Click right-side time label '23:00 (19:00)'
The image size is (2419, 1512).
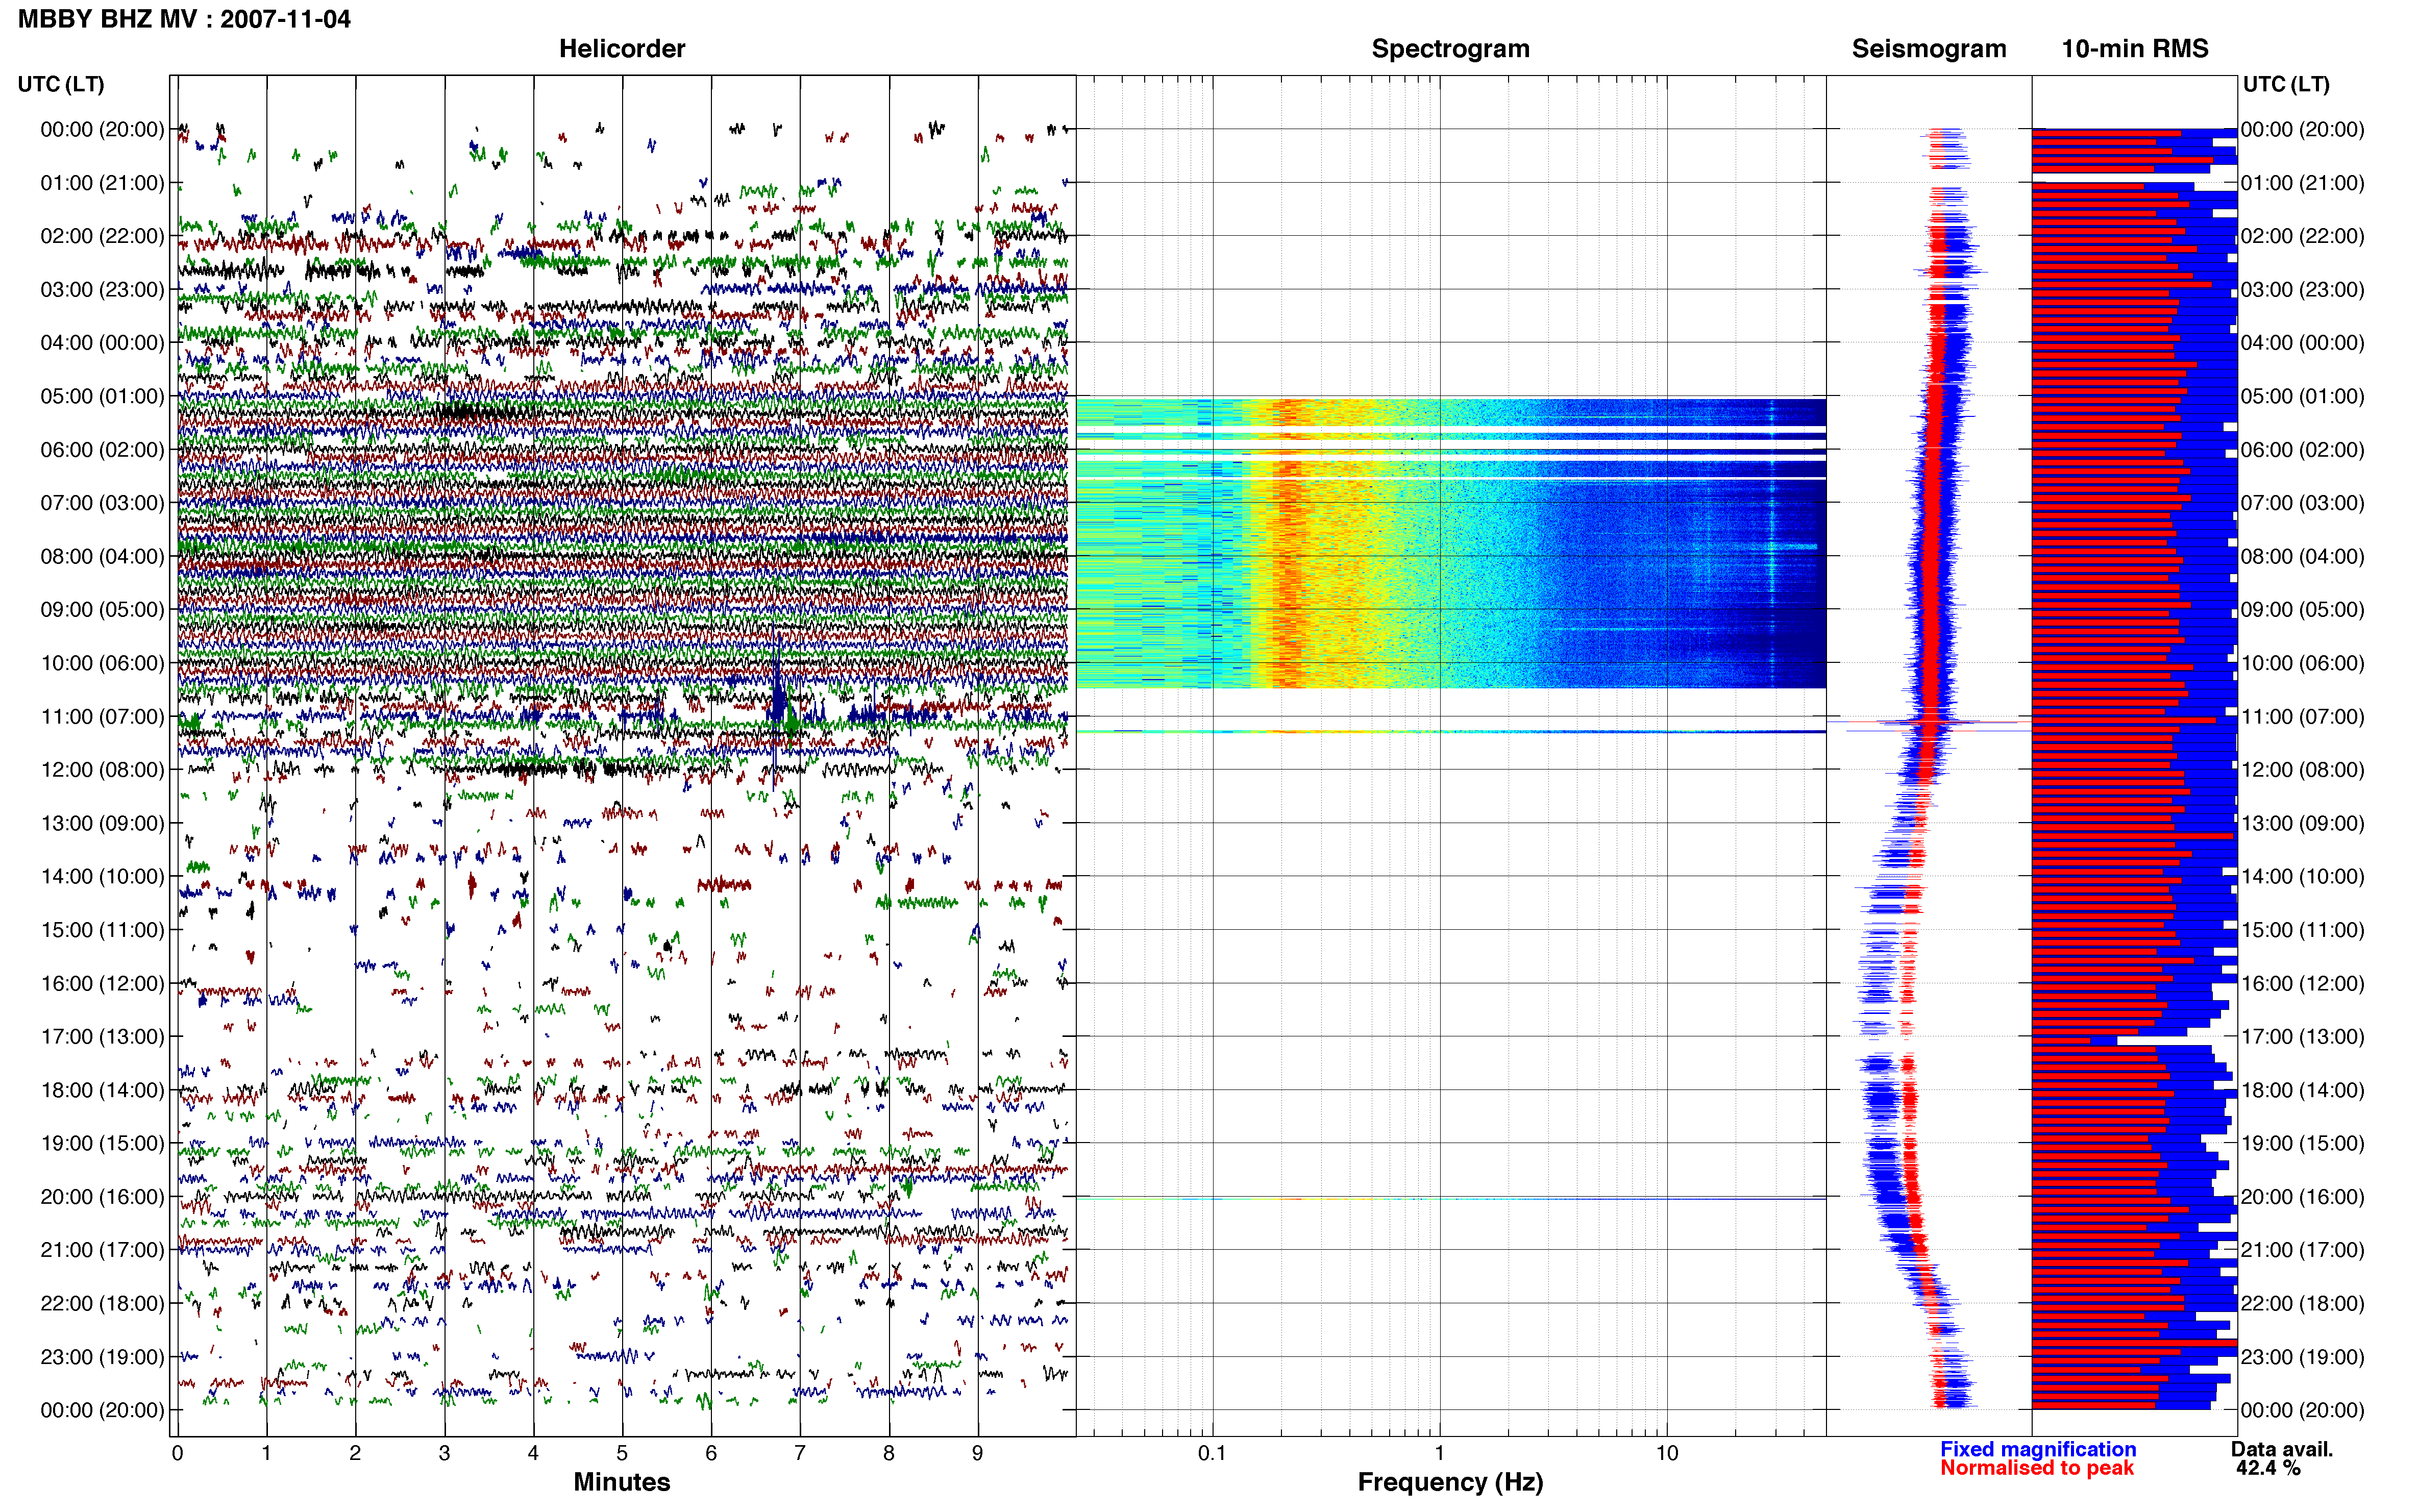click(x=2303, y=1357)
